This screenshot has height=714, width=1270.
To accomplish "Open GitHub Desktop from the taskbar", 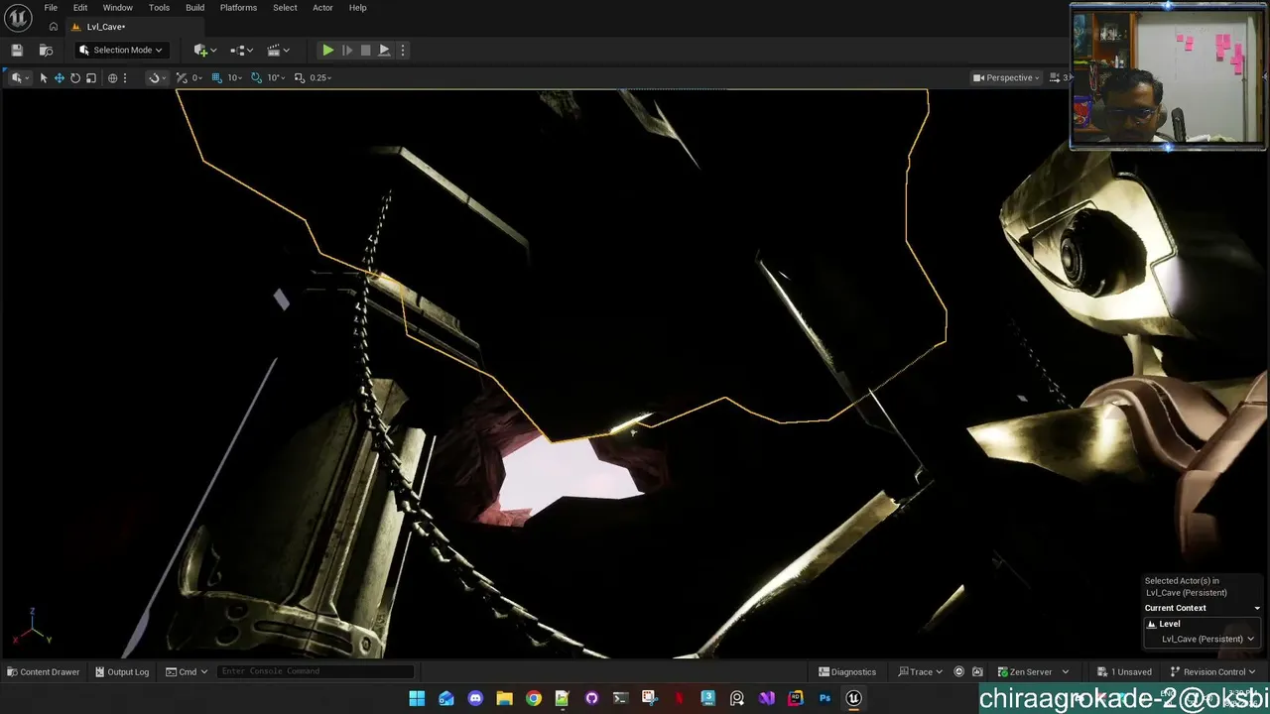I will point(591,698).
